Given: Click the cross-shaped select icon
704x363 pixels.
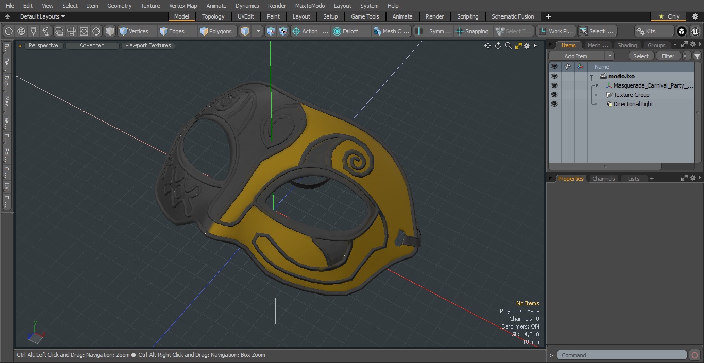Looking at the screenshot, I should tap(72, 31).
